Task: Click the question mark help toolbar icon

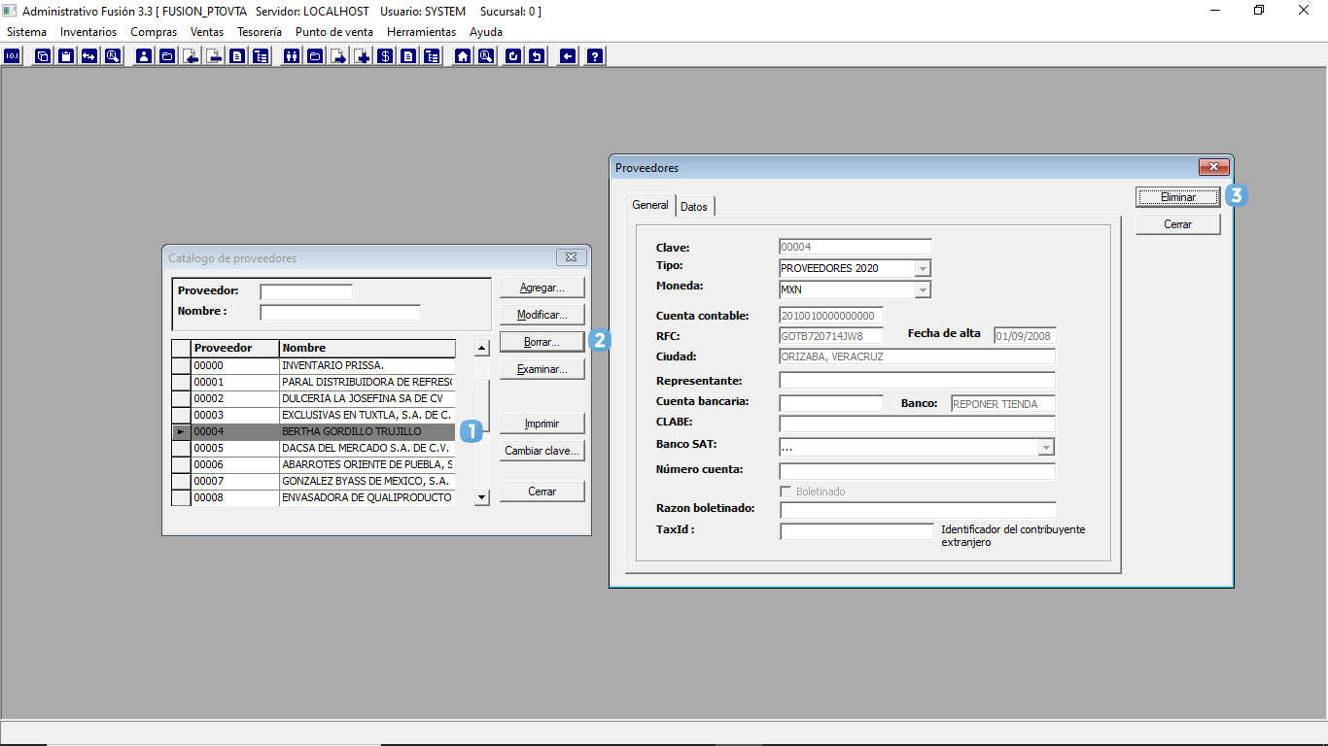Action: tap(595, 56)
